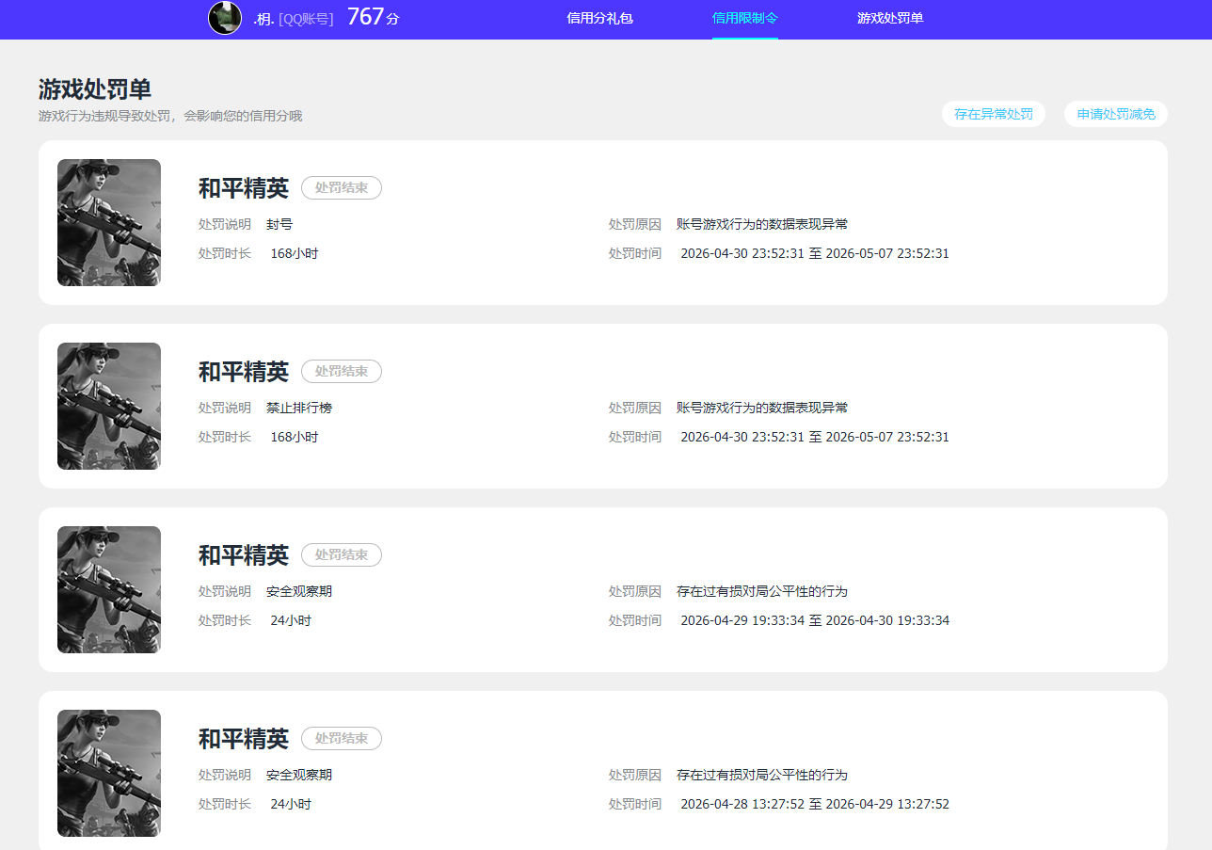Click 账号游戏行为的数据表现异常 reason on 禁止排行榜 card
1212x850 pixels.
tap(762, 408)
